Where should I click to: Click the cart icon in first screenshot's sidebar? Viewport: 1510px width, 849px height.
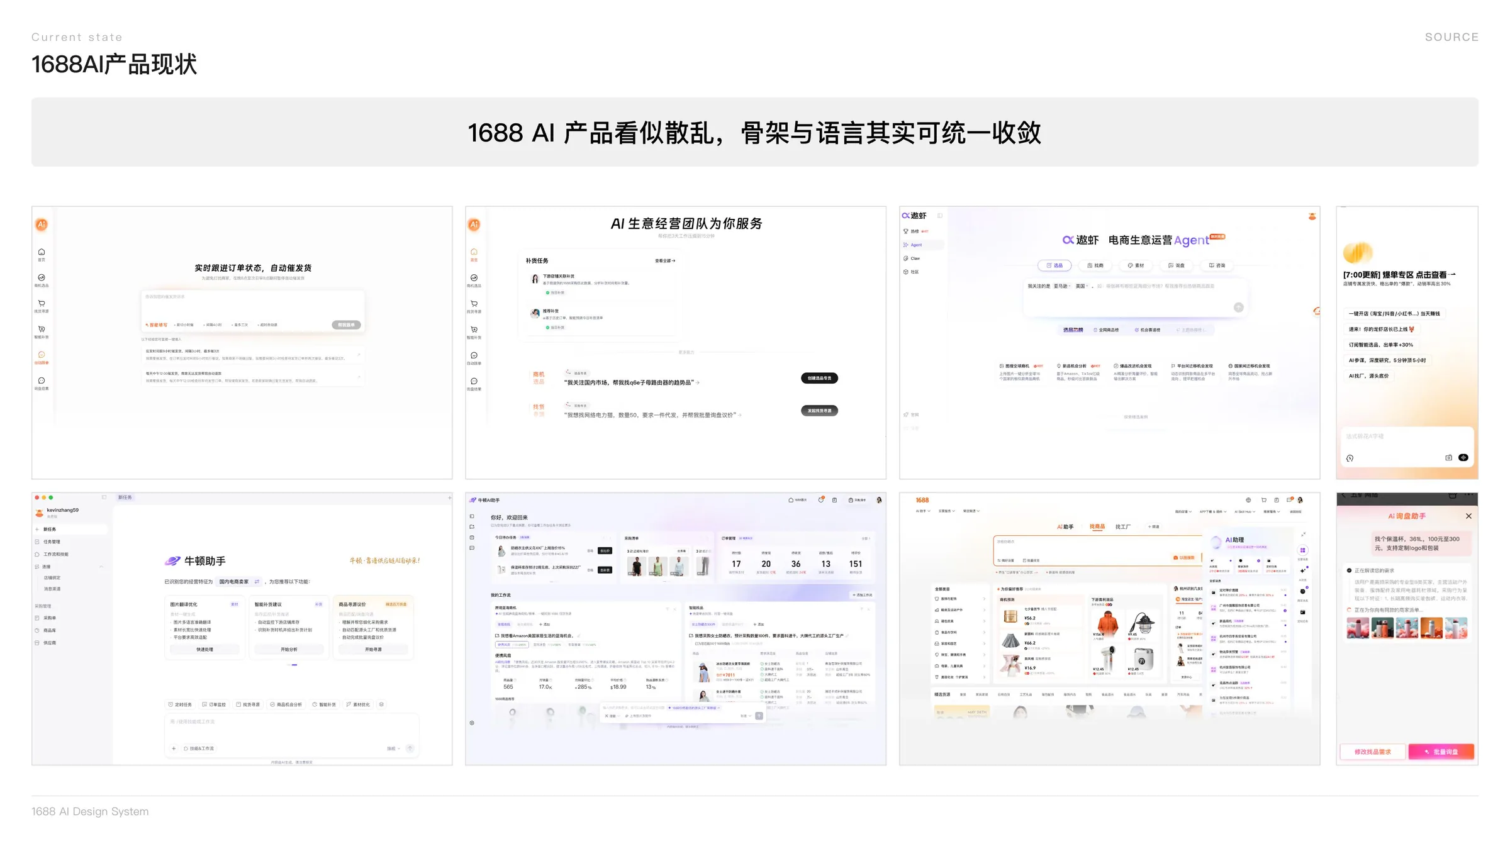(42, 303)
